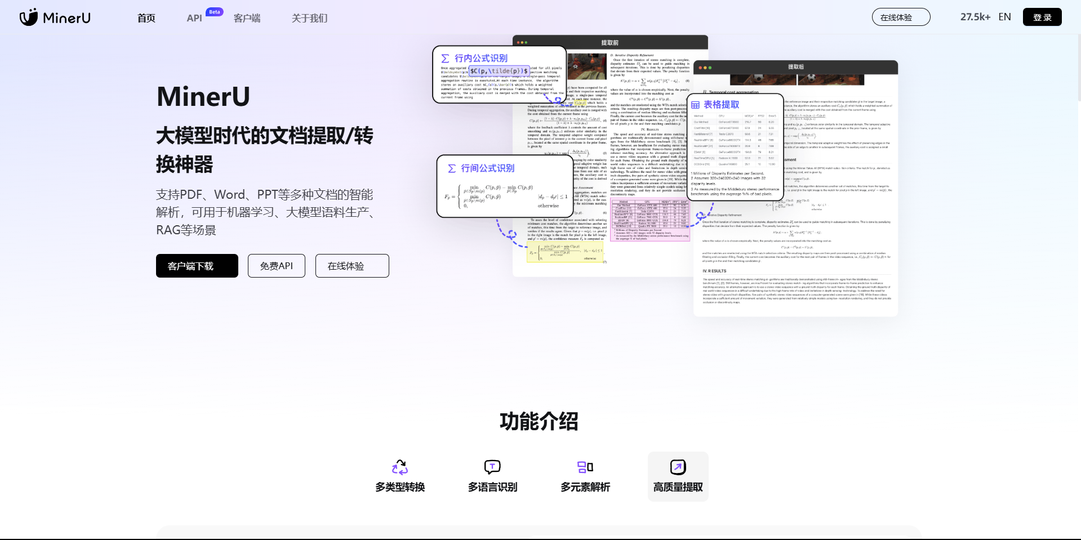Select the 多语言识别 speech bubble icon
1081x540 pixels.
tap(492, 467)
